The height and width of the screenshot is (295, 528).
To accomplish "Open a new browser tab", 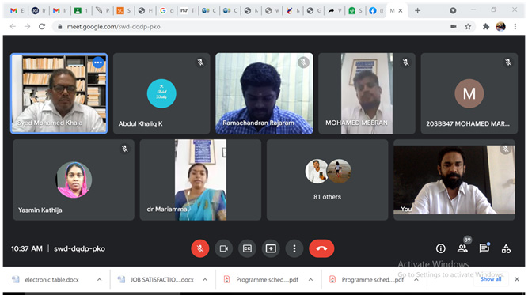I will point(417,11).
